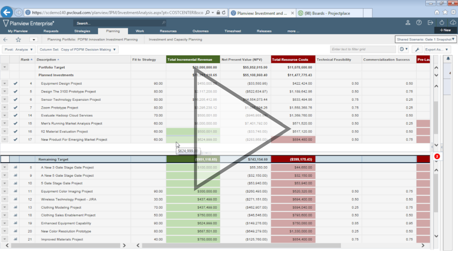Click the cloud upload icon
Viewport: 458px width, 254px height.
[453, 23]
